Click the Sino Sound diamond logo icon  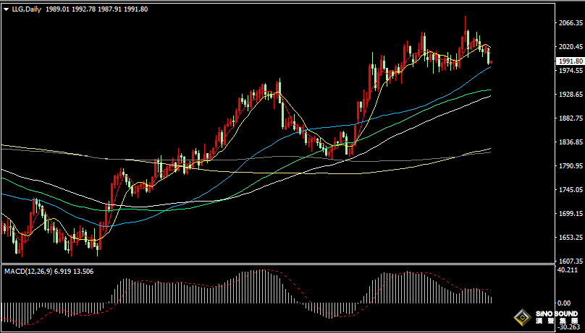[521, 317]
